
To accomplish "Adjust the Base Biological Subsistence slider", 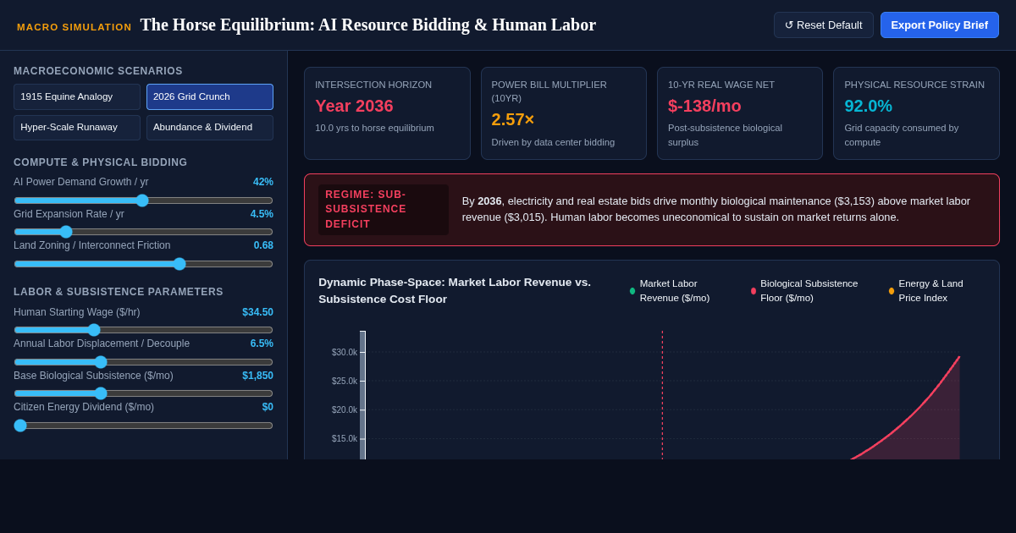I will click(x=143, y=393).
